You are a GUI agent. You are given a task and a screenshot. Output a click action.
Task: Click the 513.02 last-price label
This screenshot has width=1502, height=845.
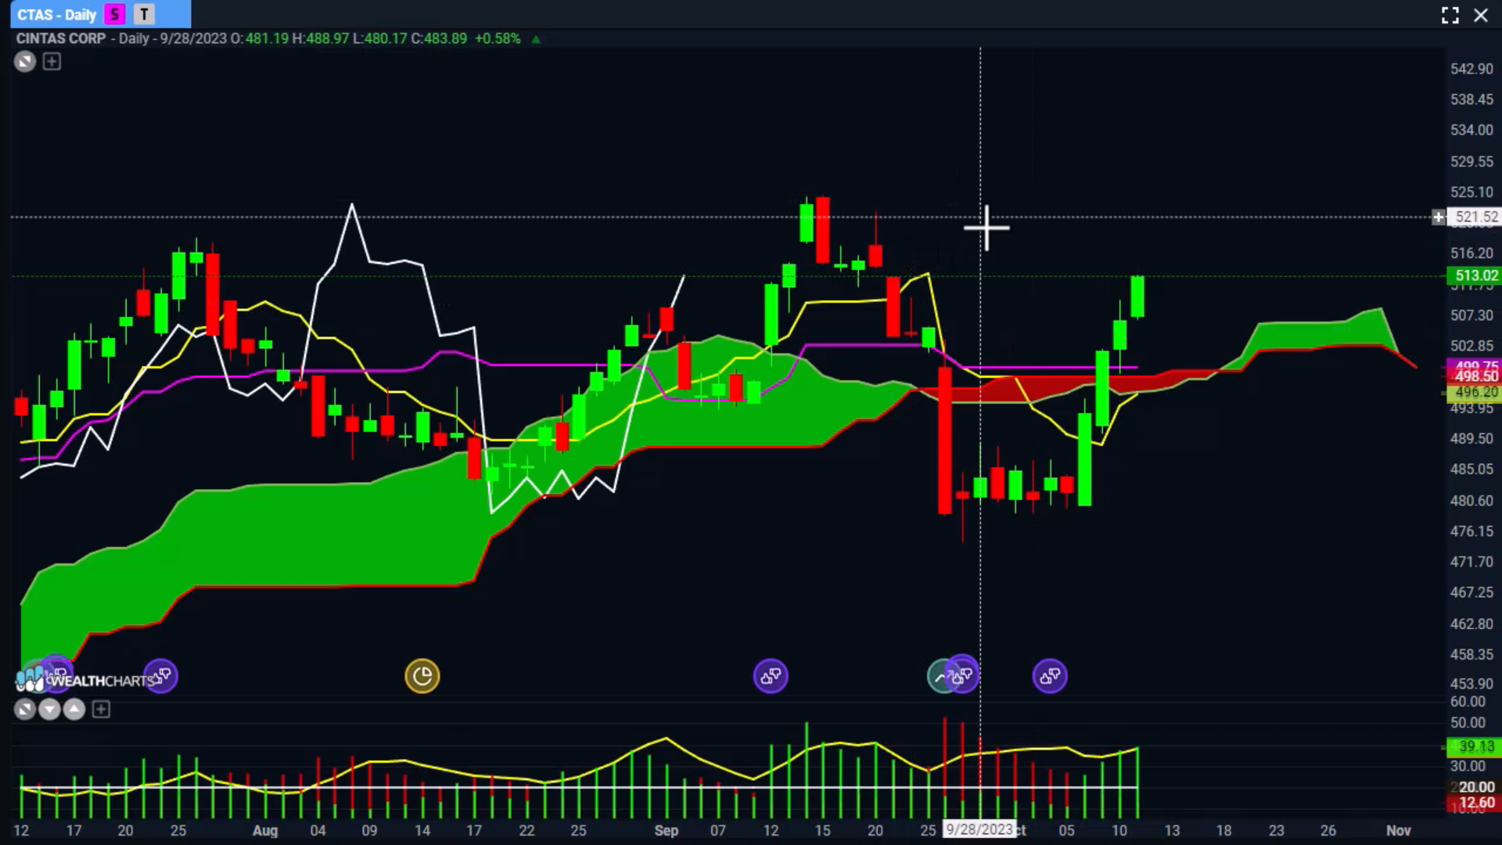click(x=1474, y=275)
